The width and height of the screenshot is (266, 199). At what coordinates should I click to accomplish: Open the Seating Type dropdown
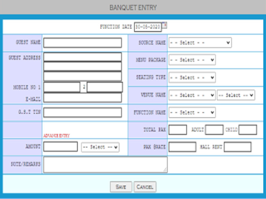[x=192, y=78]
